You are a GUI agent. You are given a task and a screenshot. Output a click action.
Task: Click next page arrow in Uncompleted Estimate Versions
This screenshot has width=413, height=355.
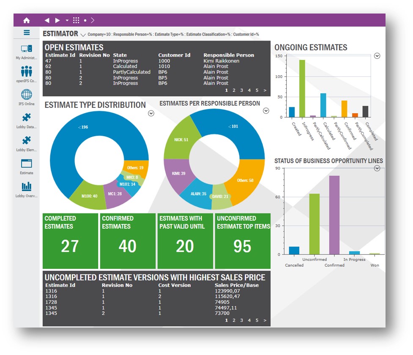coord(265,320)
